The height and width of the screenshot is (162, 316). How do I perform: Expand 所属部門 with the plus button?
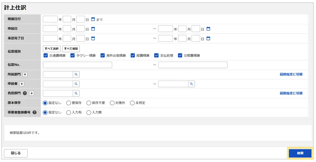[25, 75]
